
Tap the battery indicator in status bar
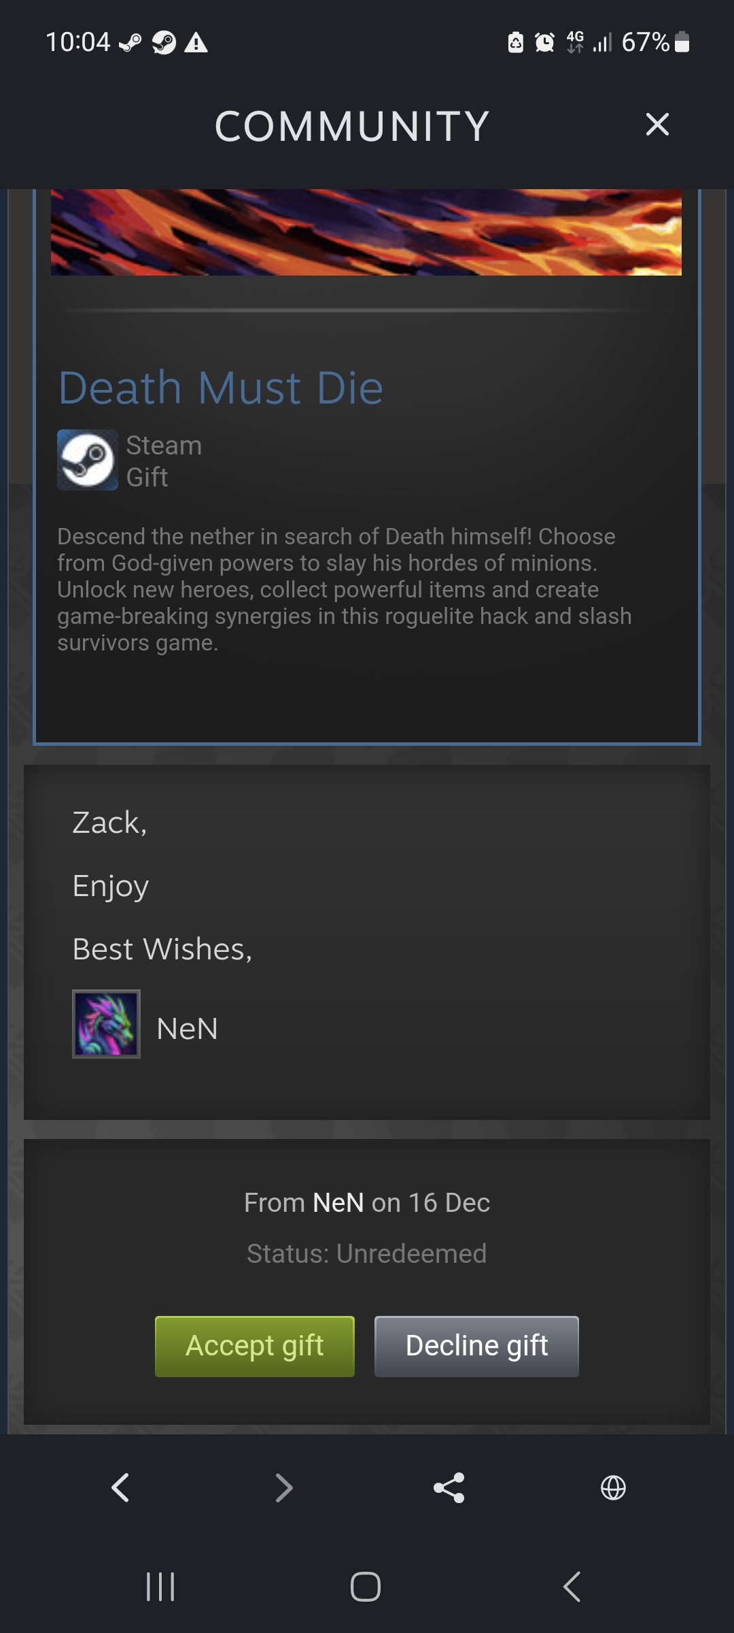pyautogui.click(x=682, y=43)
